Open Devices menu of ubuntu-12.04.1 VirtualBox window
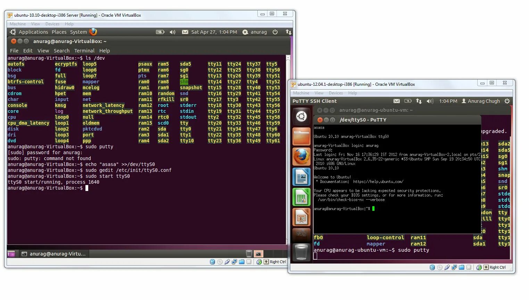Viewport: 529px width, 300px height. coord(336,93)
